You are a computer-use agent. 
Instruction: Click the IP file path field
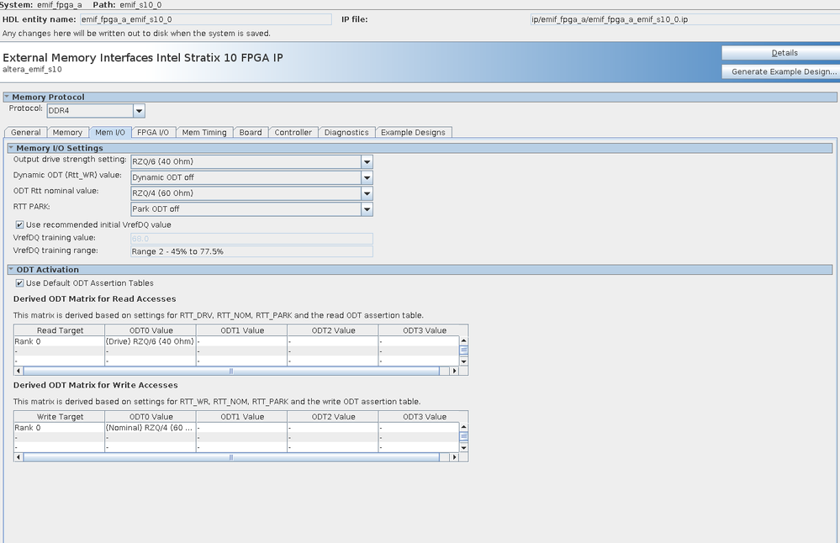coord(685,19)
